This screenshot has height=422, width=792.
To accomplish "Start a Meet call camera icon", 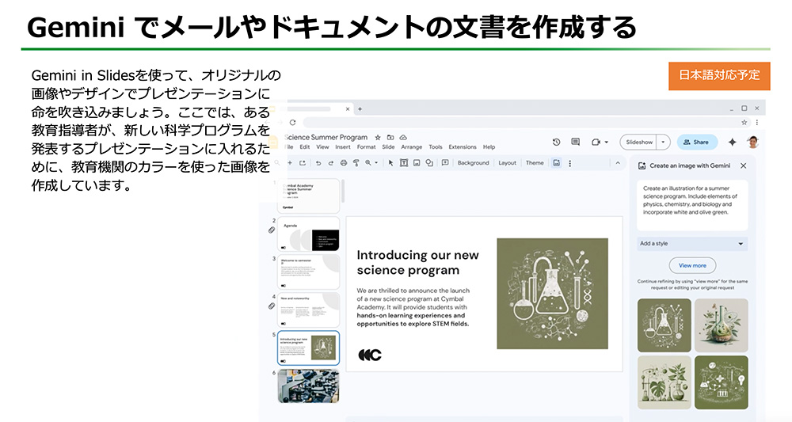I will (596, 143).
